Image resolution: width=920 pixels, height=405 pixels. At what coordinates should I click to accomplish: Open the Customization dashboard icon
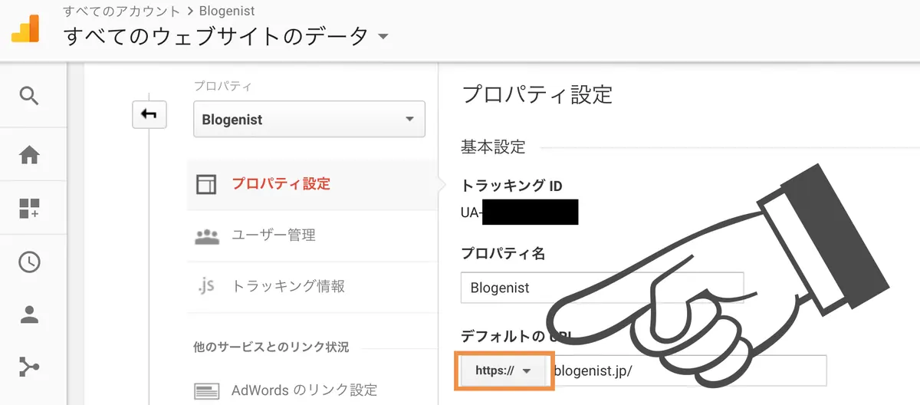tap(29, 208)
